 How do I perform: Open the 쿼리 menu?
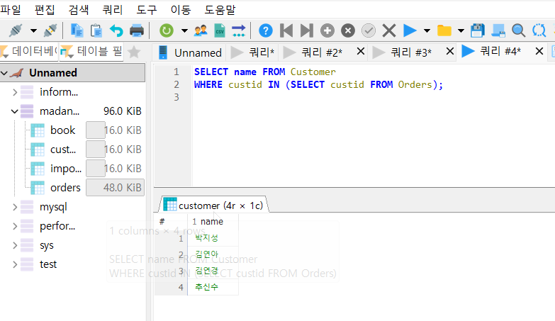point(113,9)
